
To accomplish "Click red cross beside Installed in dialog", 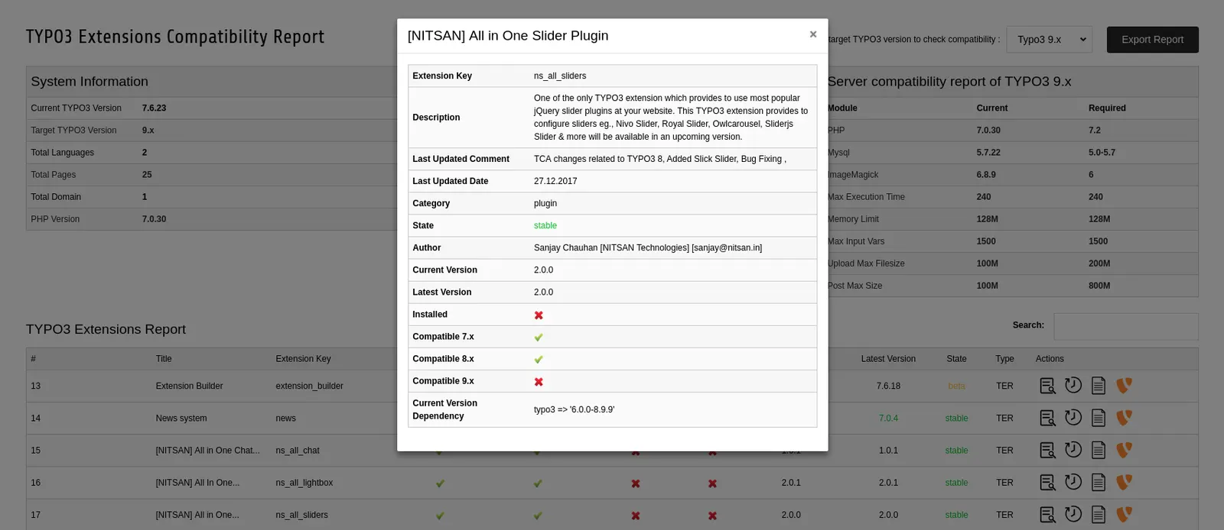I will [x=539, y=315].
